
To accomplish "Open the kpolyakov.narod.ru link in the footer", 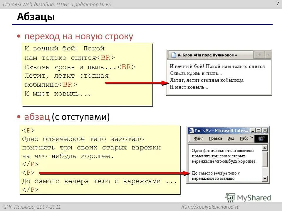I will coord(210,207).
